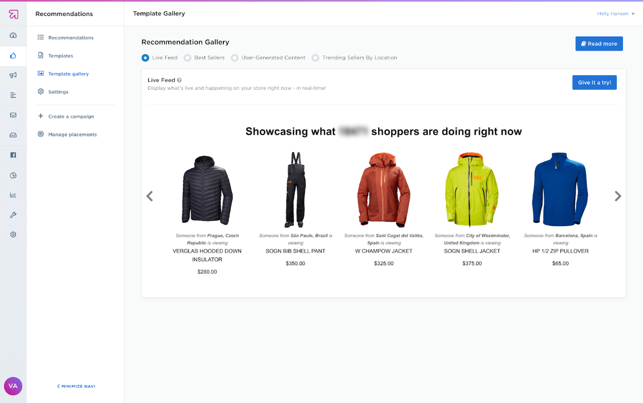
Task: Click the plus icon beside Create a campaign
Action: click(x=41, y=116)
